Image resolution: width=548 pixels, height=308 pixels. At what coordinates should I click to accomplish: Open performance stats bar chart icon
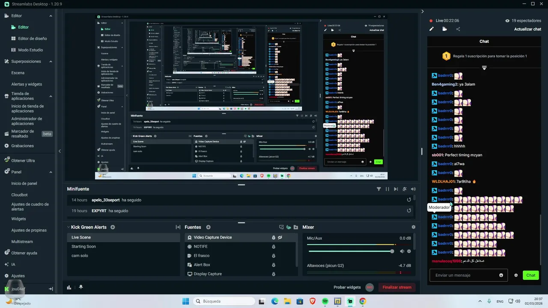(69, 287)
